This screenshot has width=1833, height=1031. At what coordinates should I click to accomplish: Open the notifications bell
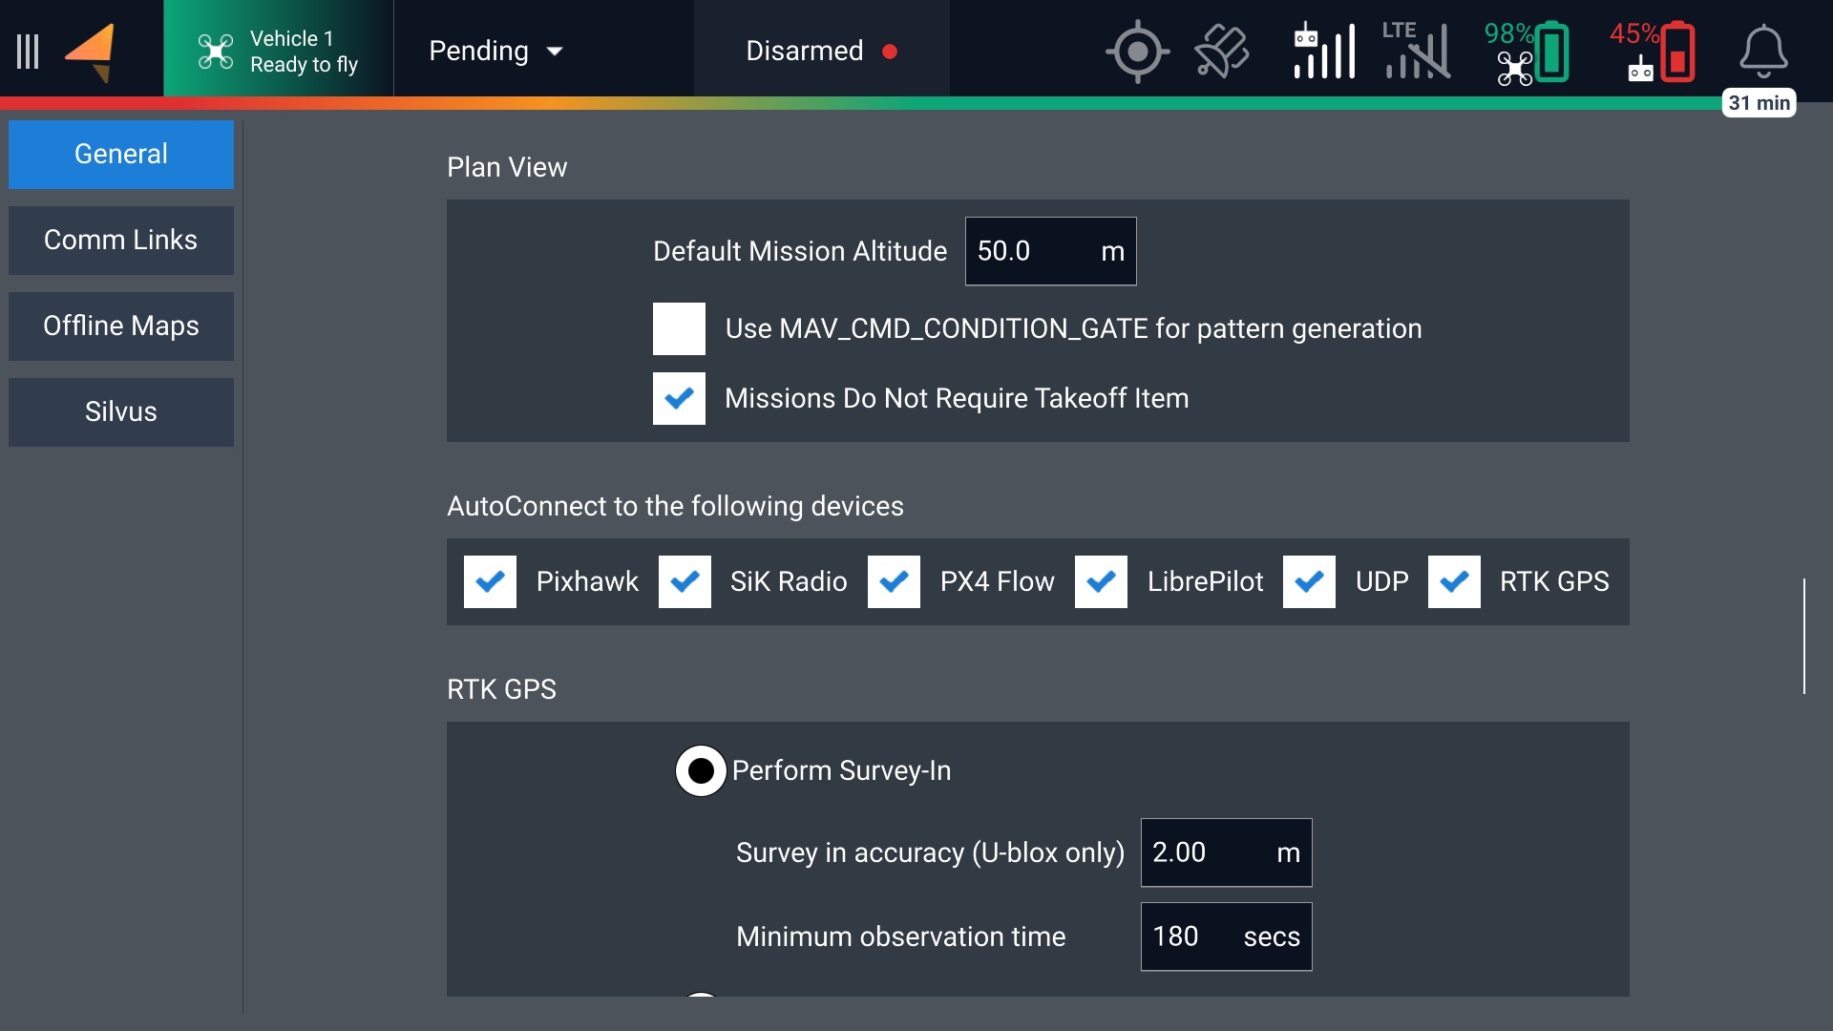click(1762, 52)
